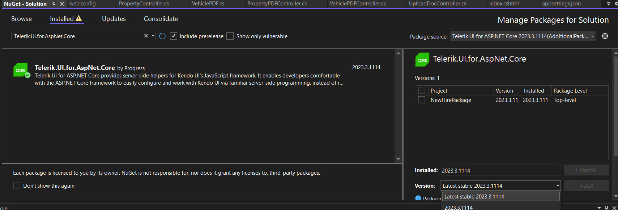Select the NewHirePackage project row

(x=512, y=100)
